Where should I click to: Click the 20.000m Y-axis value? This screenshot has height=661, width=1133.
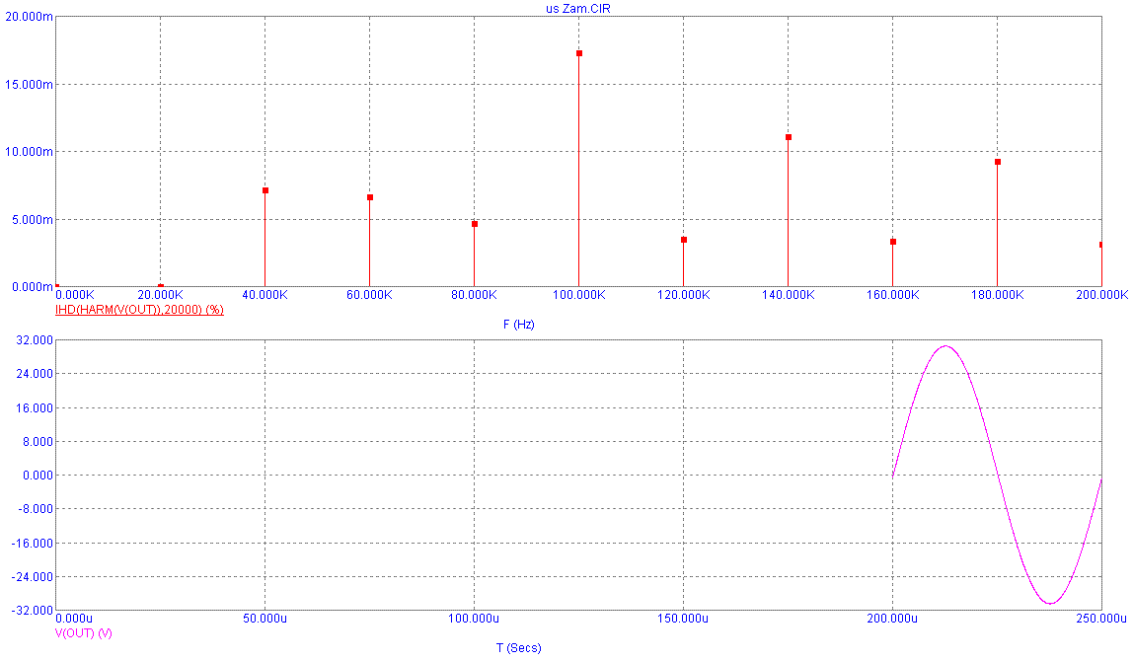tap(29, 17)
